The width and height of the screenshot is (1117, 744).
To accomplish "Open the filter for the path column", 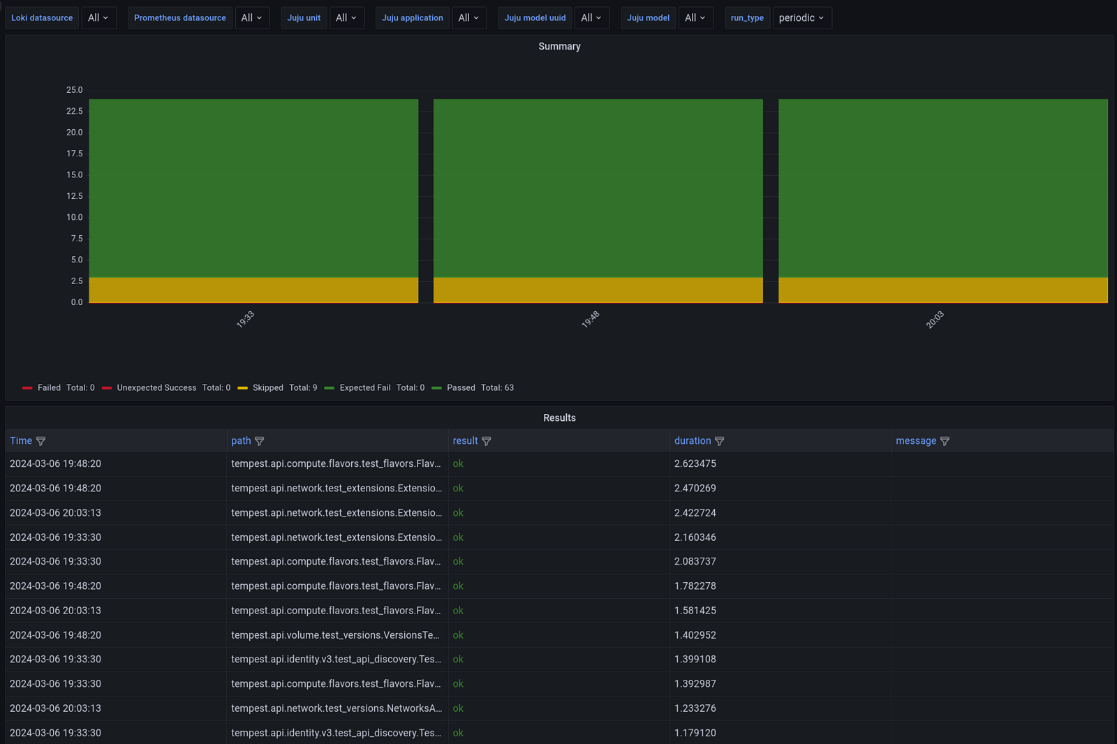I will click(x=259, y=440).
